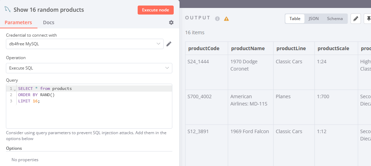
Task: Click inside the SQL query editor
Action: click(94, 114)
